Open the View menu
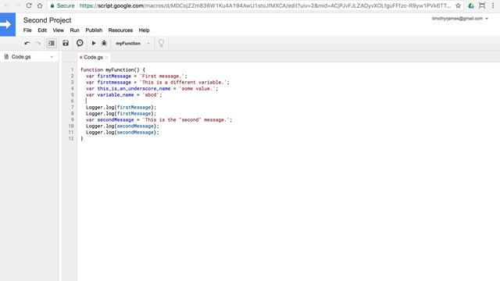500x281 pixels. pyautogui.click(x=58, y=30)
